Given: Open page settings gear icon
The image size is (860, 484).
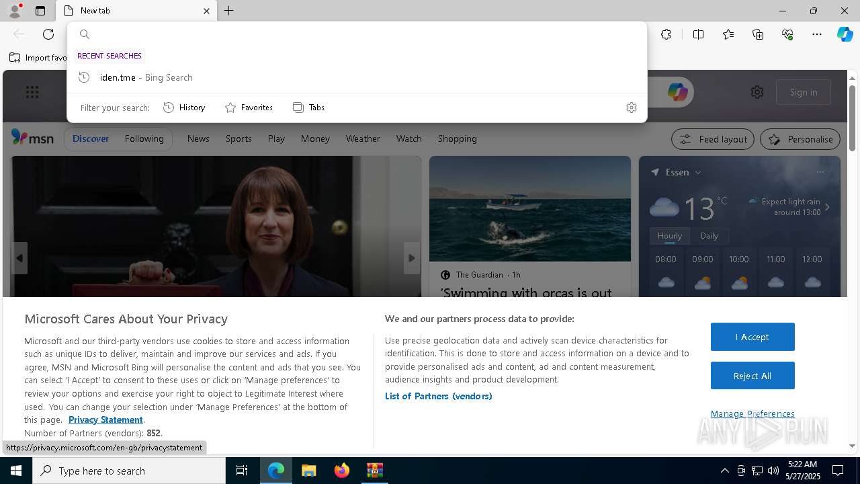Looking at the screenshot, I should pyautogui.click(x=757, y=92).
